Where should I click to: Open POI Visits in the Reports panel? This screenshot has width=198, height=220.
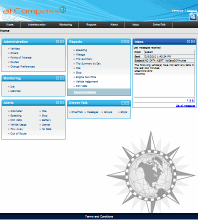pos(81,86)
